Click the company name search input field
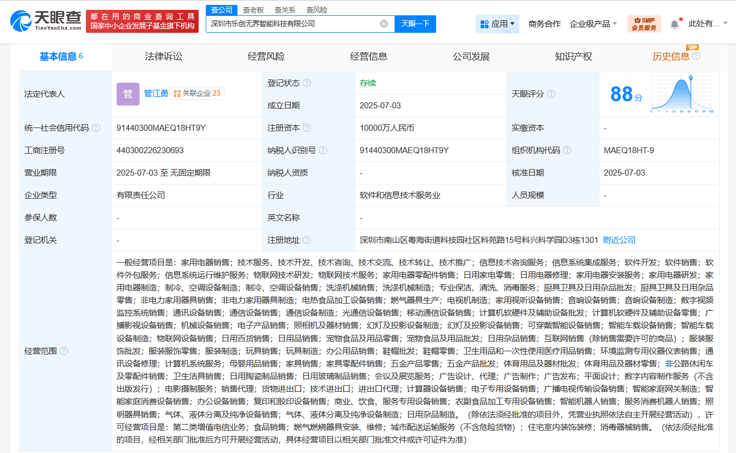The width and height of the screenshot is (736, 453). (293, 24)
